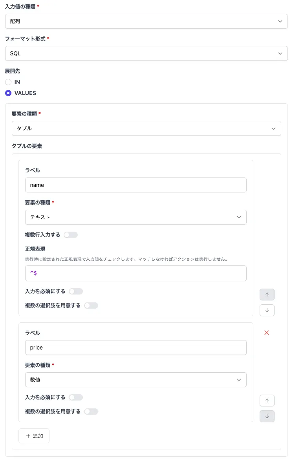The width and height of the screenshot is (293, 461).
Task: Move the price element down with arrow
Action: point(267,416)
